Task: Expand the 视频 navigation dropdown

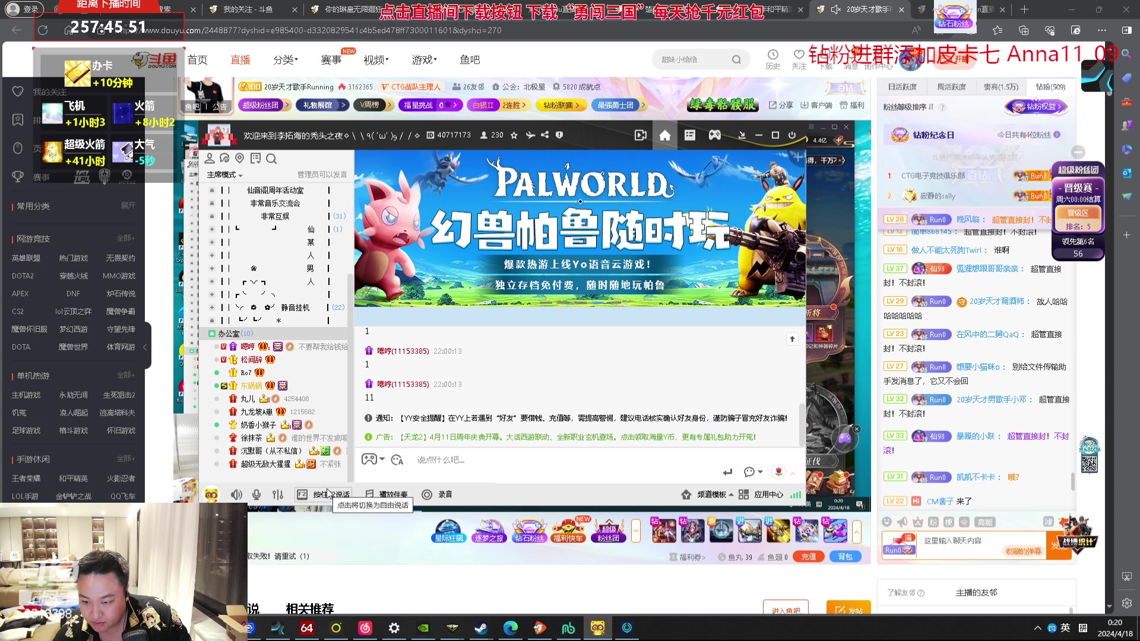Action: (x=376, y=59)
